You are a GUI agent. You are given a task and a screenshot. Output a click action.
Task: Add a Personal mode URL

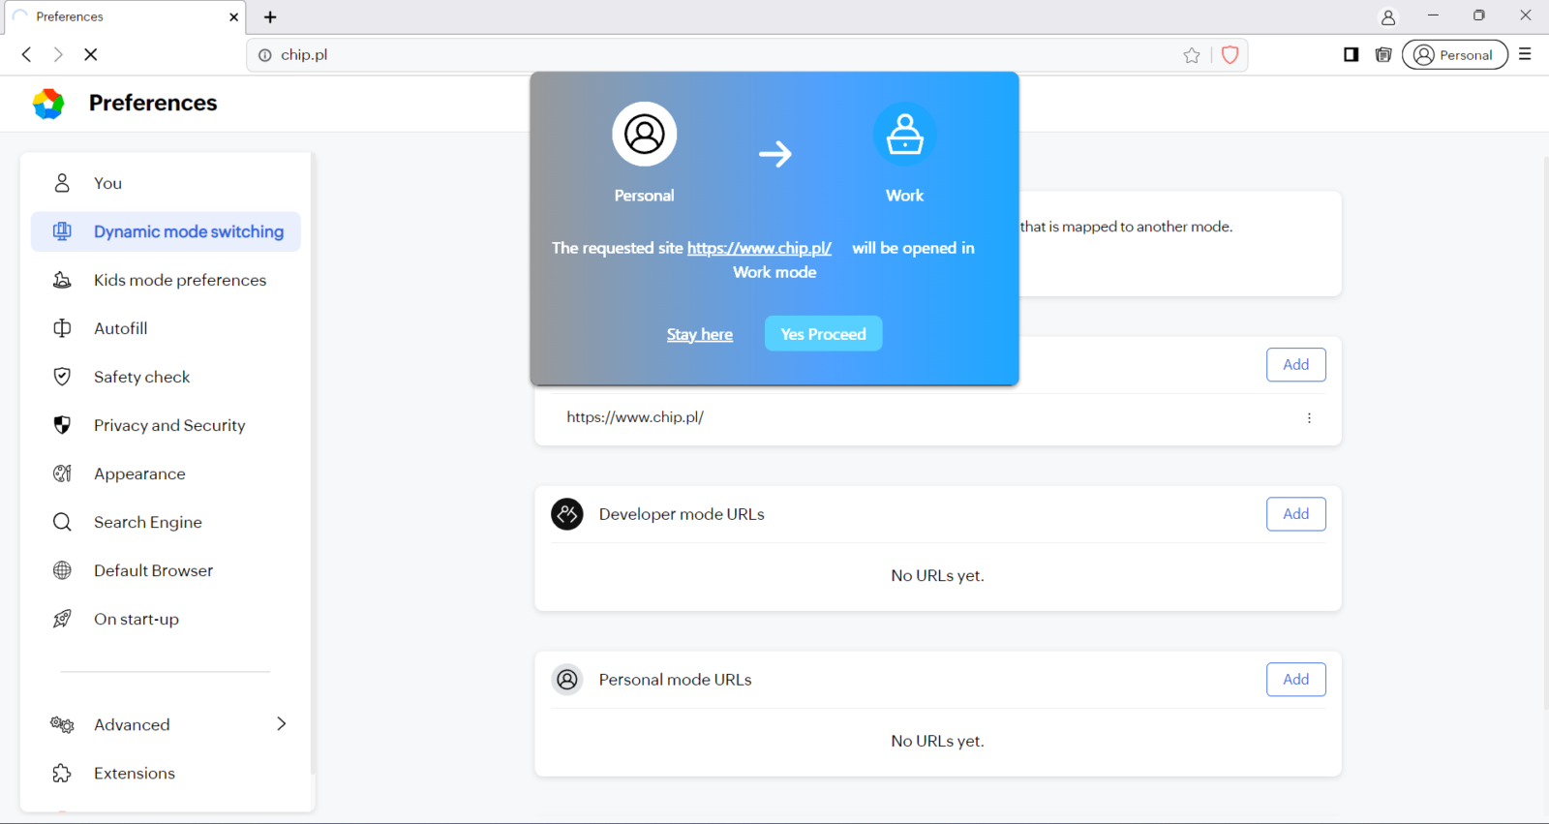pos(1295,680)
